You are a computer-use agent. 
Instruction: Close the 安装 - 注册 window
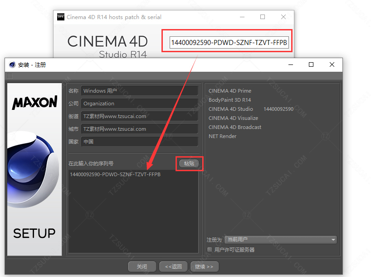pos(332,64)
